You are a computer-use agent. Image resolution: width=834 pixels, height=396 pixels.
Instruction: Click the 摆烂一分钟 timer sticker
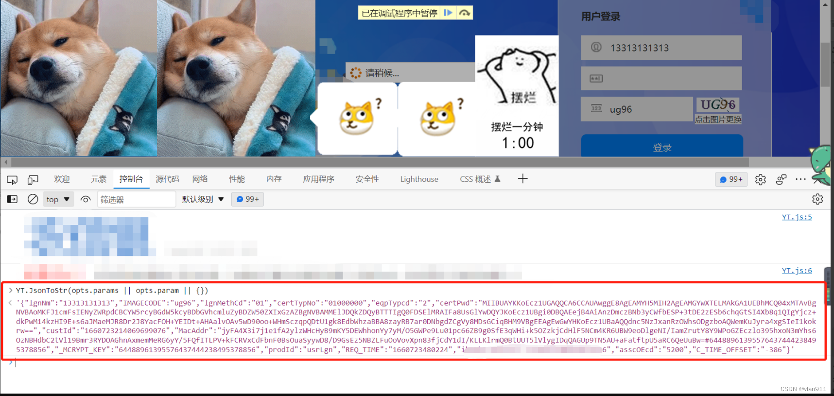tap(517, 96)
